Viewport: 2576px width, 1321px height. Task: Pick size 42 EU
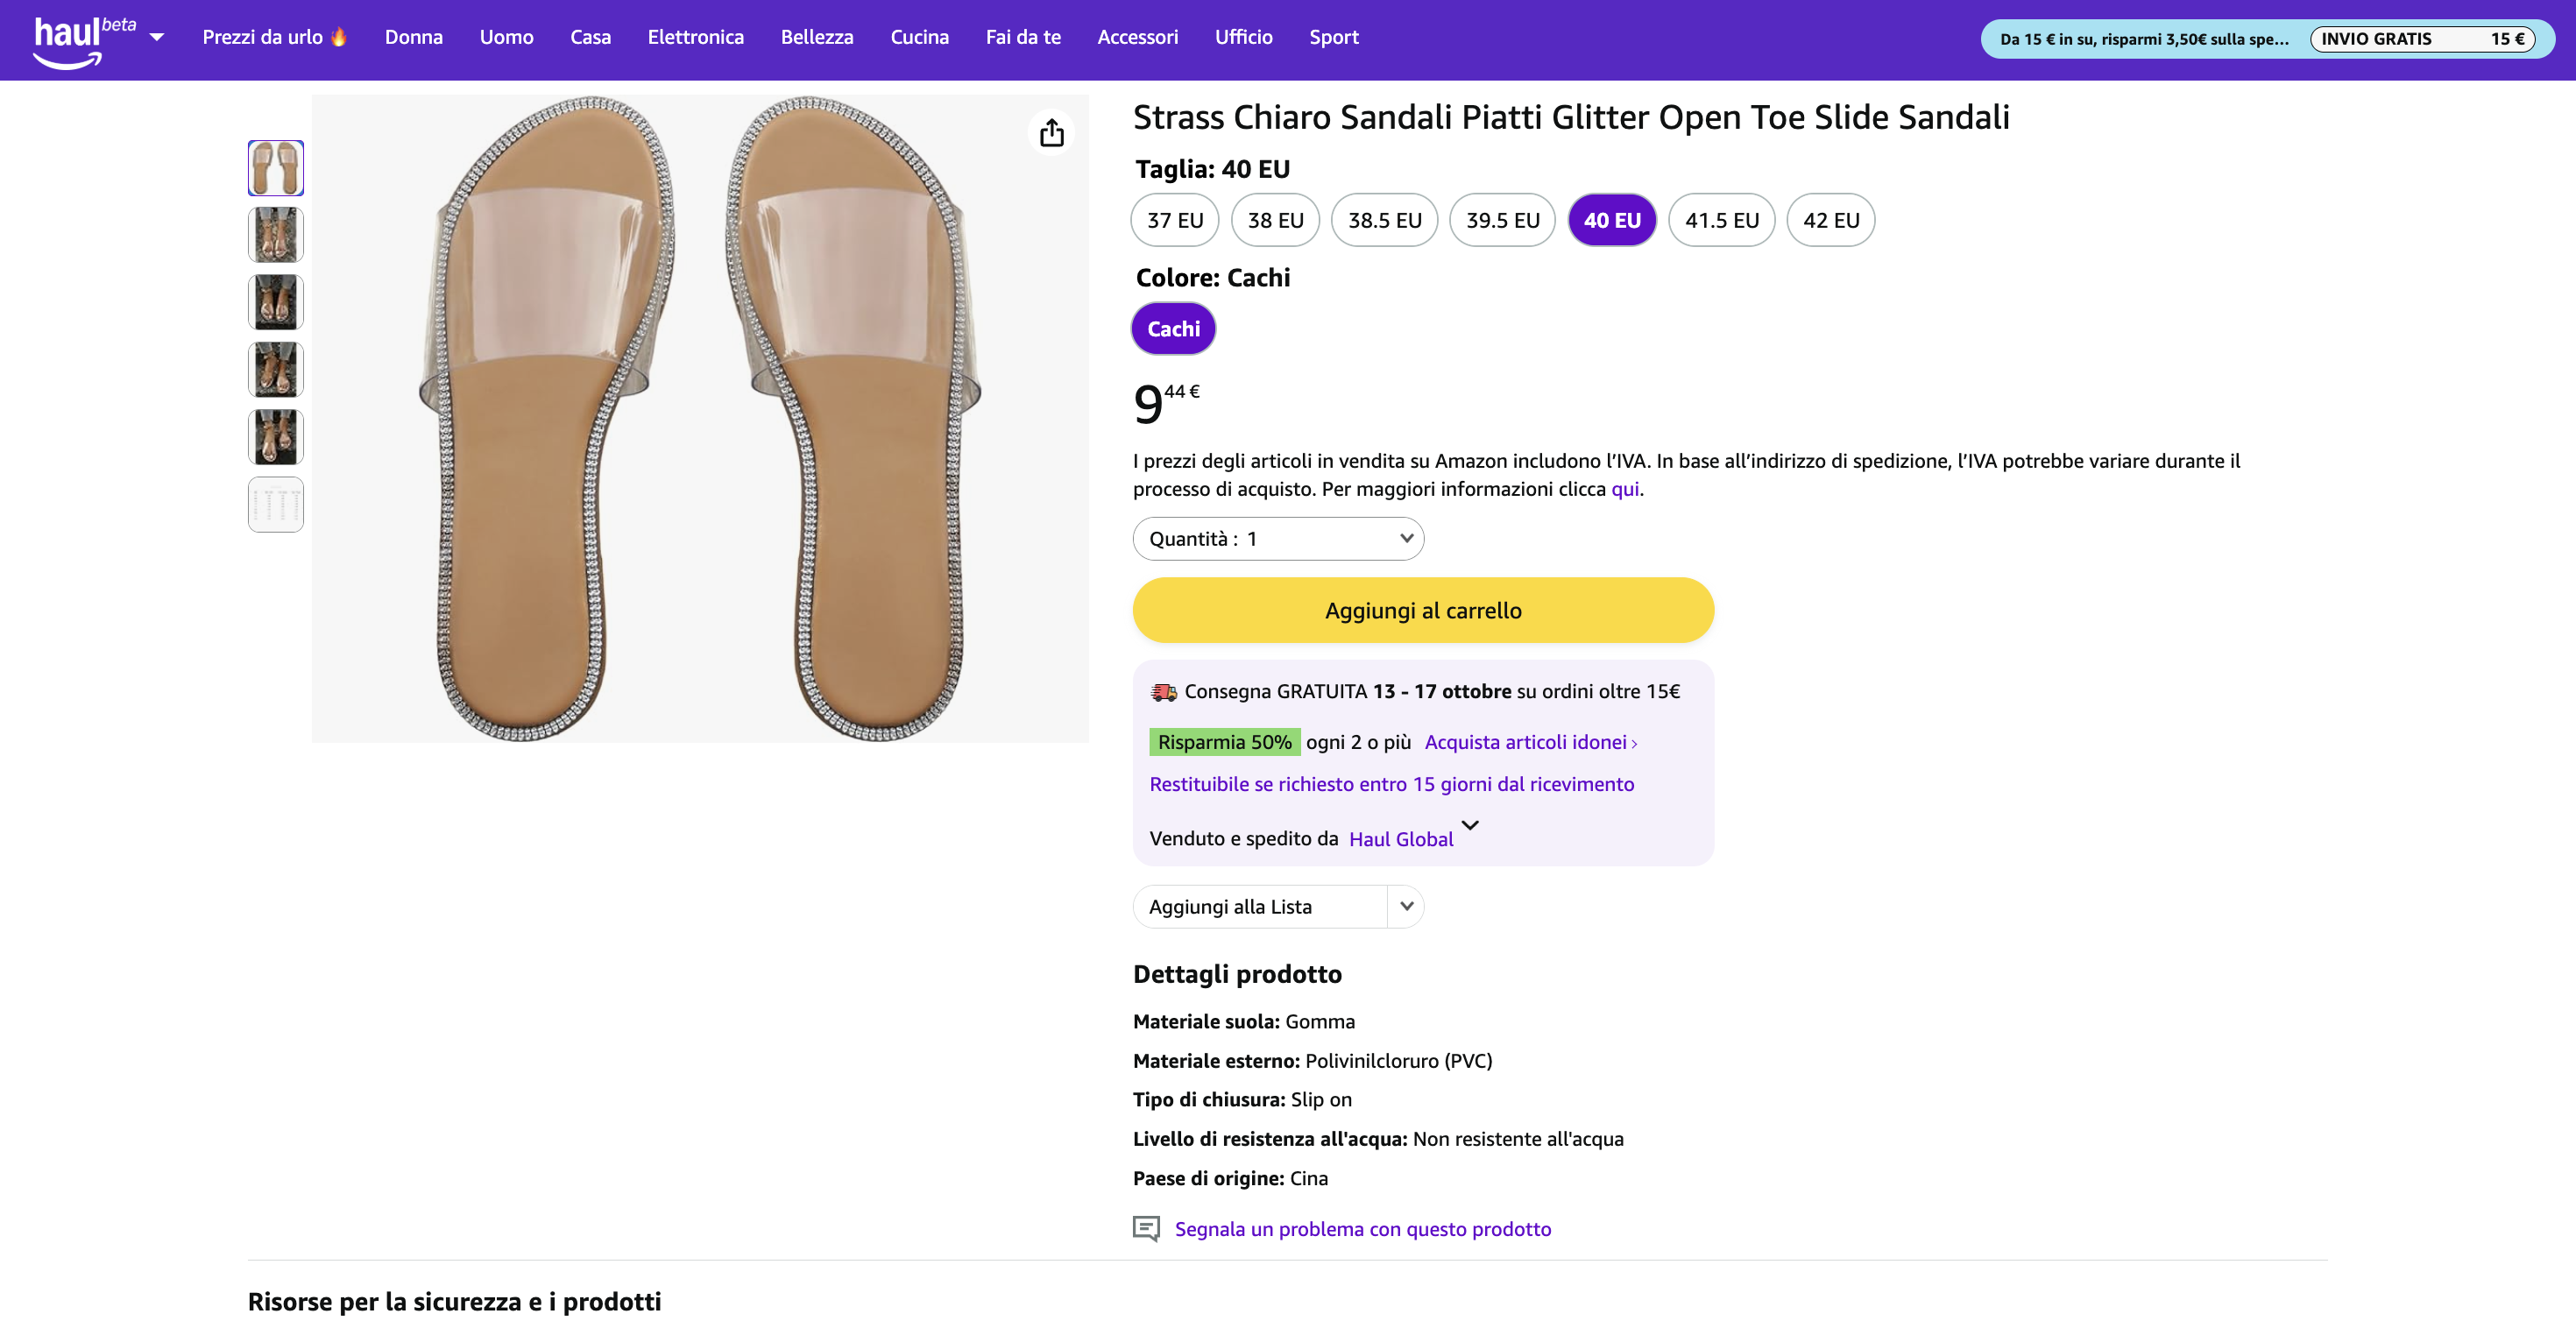point(1830,220)
